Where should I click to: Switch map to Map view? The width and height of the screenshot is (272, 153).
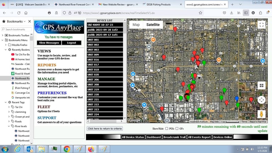click(x=136, y=25)
